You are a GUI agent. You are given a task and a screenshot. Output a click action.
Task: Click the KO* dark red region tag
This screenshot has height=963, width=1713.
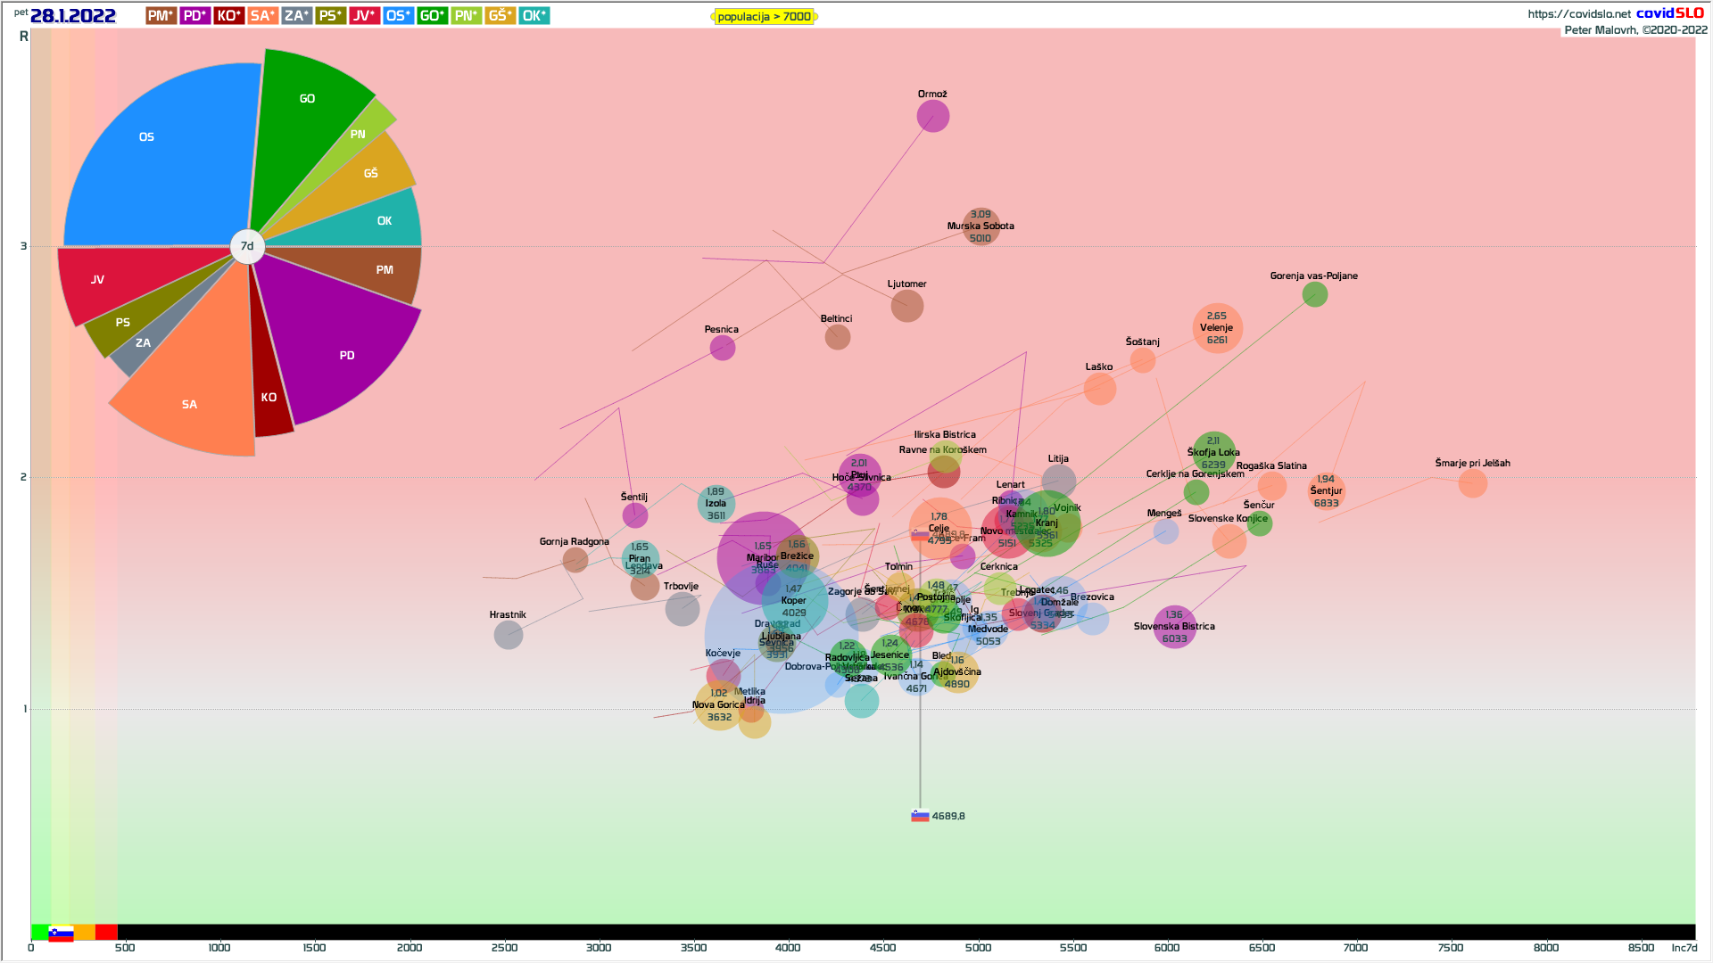click(228, 16)
